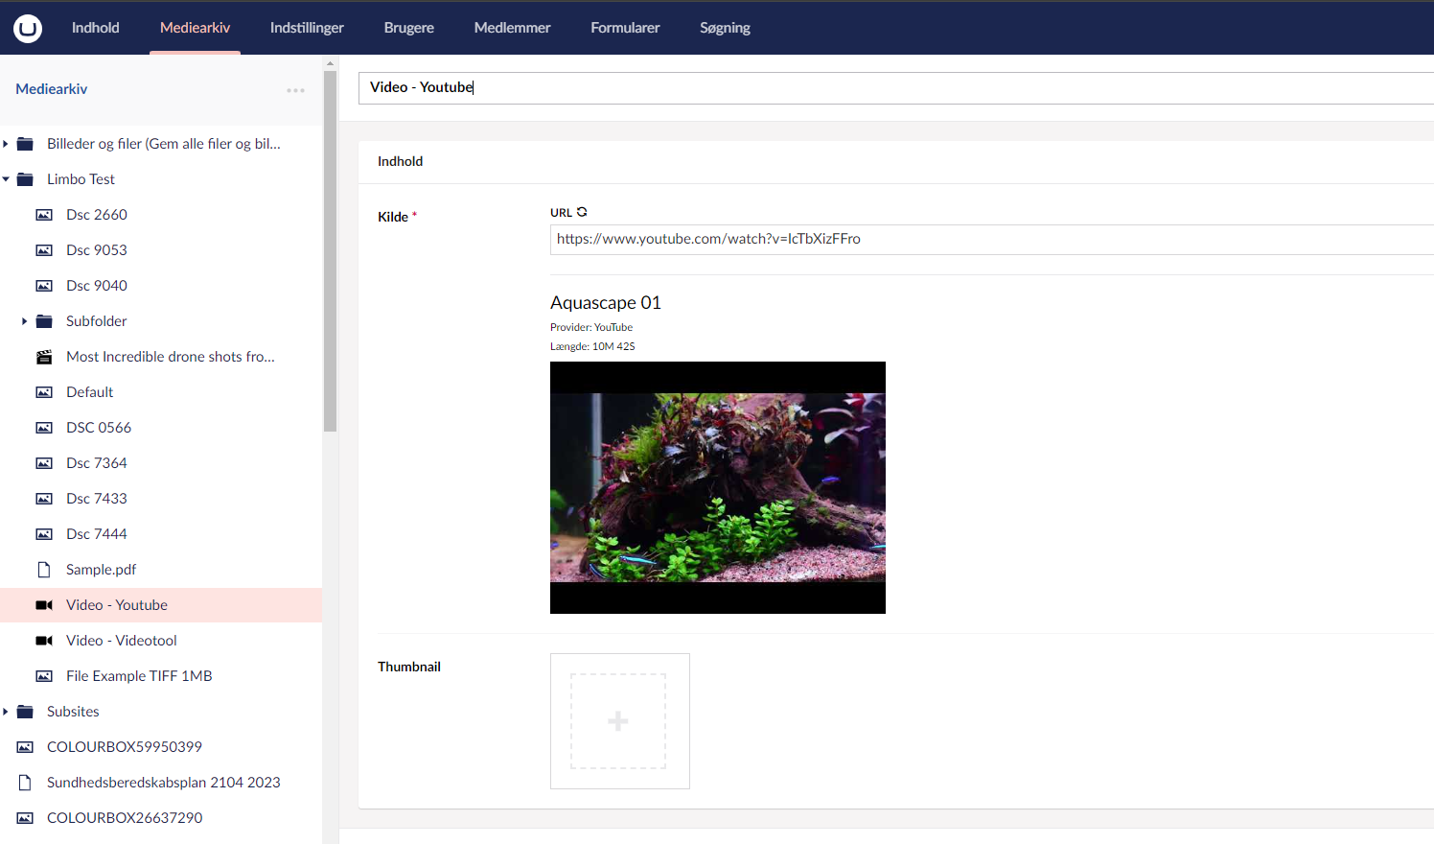
Task: Open Medieakiv options three-dot menu
Action: click(x=295, y=90)
